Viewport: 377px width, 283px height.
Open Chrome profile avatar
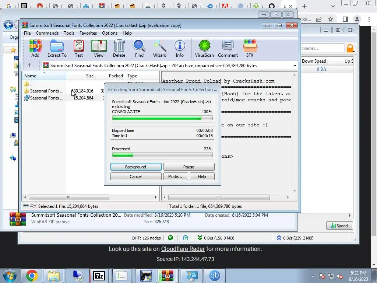coord(357,19)
